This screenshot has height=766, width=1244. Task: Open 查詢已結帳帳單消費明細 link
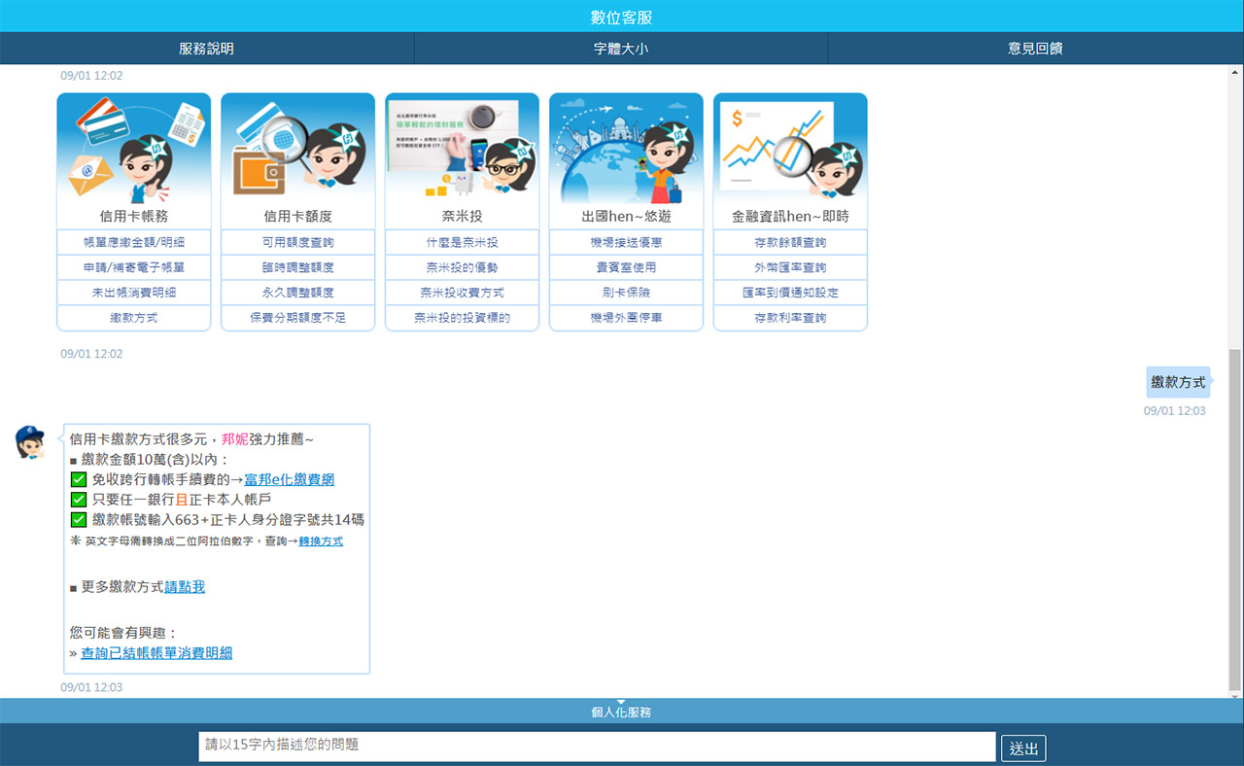pos(156,653)
